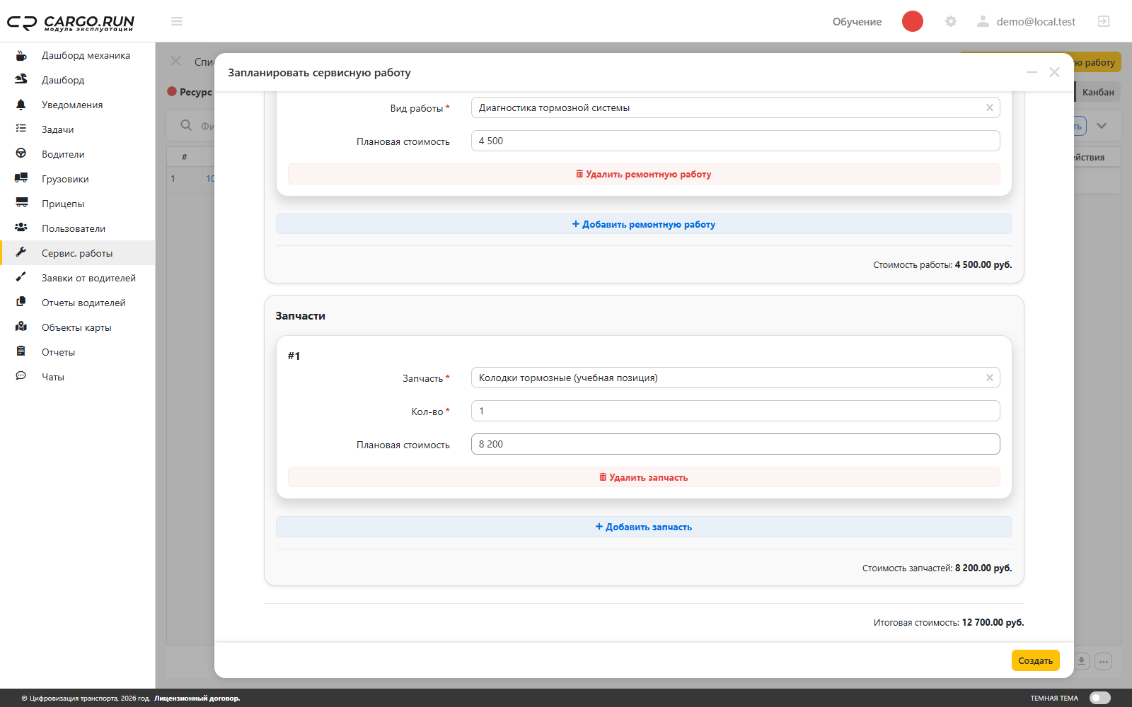
Task: Open Заявки от водителей icon
Action: click(x=21, y=278)
